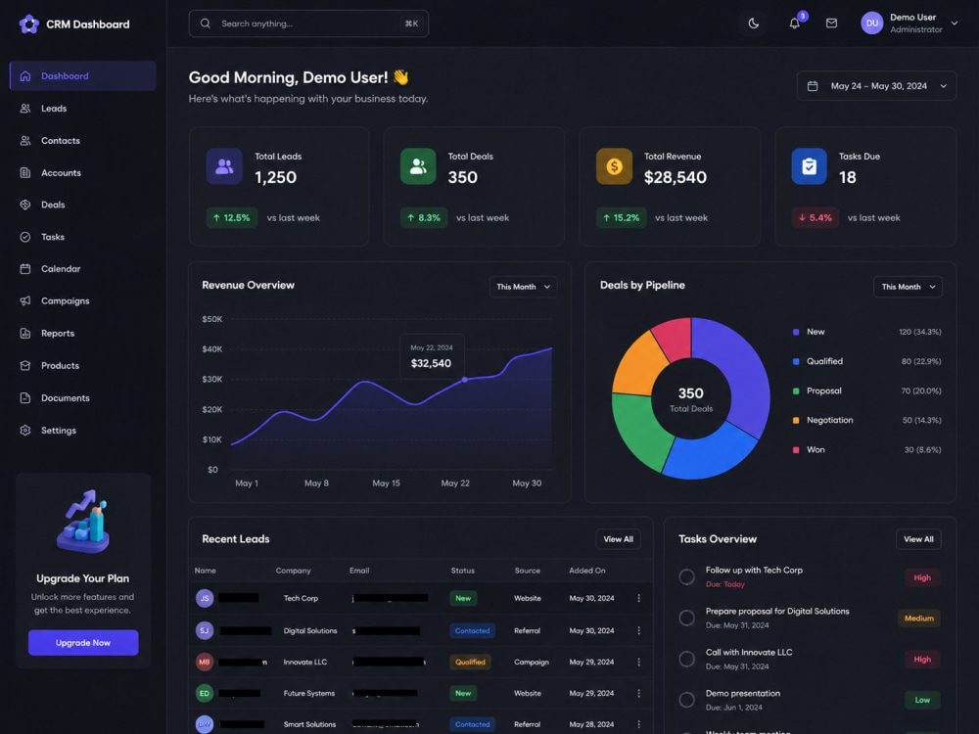Open Revenue Overview 'This Month' dropdown
Screen dimensions: 979x734
(523, 287)
